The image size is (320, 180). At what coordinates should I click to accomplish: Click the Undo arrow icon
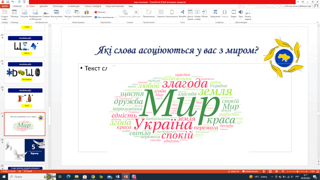tap(13, 2)
